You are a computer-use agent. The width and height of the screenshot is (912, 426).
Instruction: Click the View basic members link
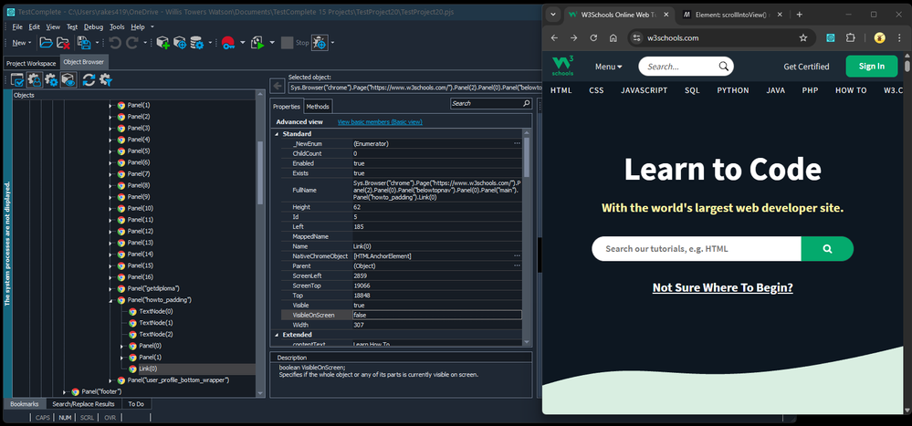(379, 121)
